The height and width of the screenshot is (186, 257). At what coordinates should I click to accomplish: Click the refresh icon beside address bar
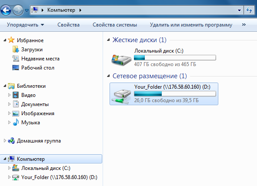249,10
